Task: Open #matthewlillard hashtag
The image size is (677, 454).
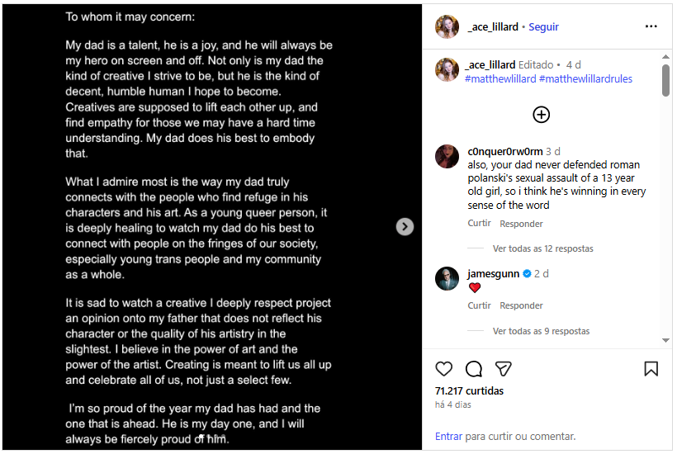Action: [x=500, y=78]
